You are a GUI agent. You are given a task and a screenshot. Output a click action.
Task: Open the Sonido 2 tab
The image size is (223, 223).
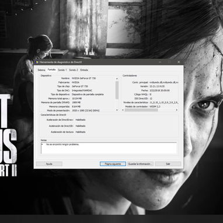coord(74,70)
